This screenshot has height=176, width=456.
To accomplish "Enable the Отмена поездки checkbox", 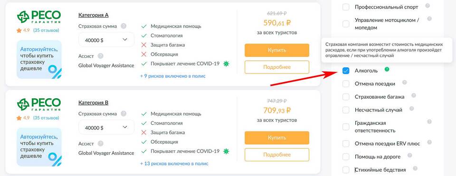I will click(346, 84).
